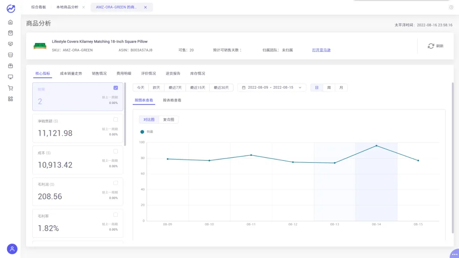The image size is (459, 258).
Task: Open the 2022-08-09 to 2022-08-15 date picker
Action: tap(271, 87)
